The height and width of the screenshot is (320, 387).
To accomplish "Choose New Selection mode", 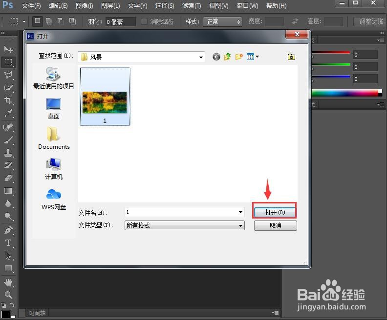I will click(x=38, y=21).
